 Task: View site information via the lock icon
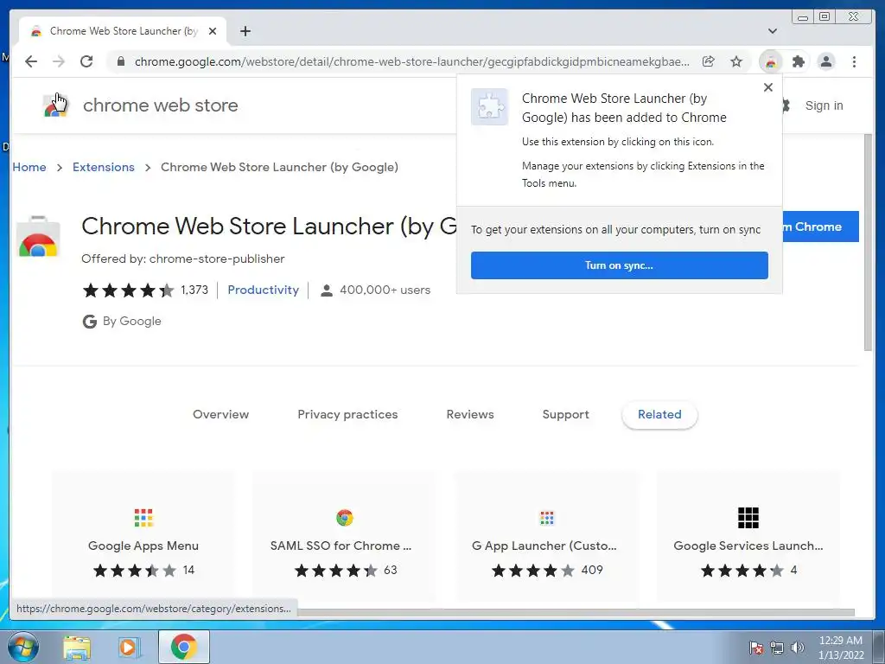coord(121,61)
